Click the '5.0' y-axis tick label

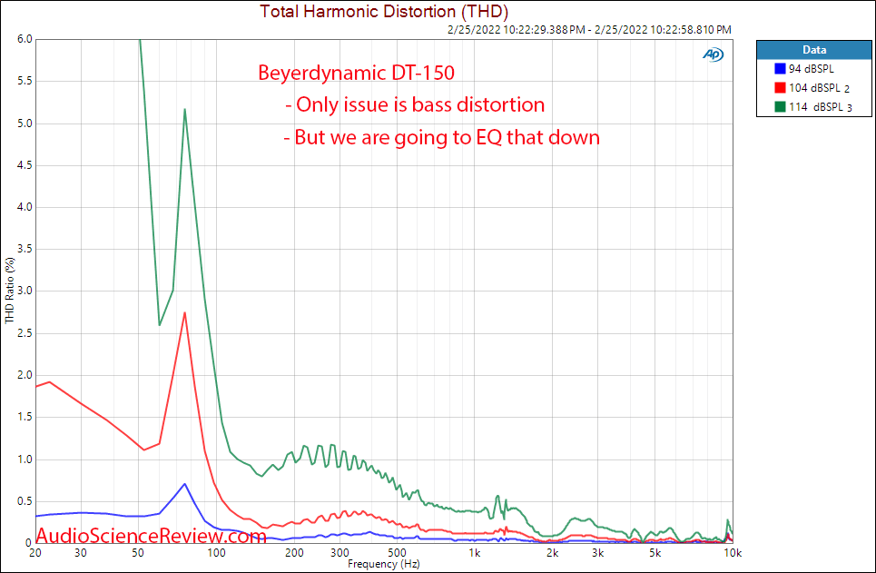[25, 123]
